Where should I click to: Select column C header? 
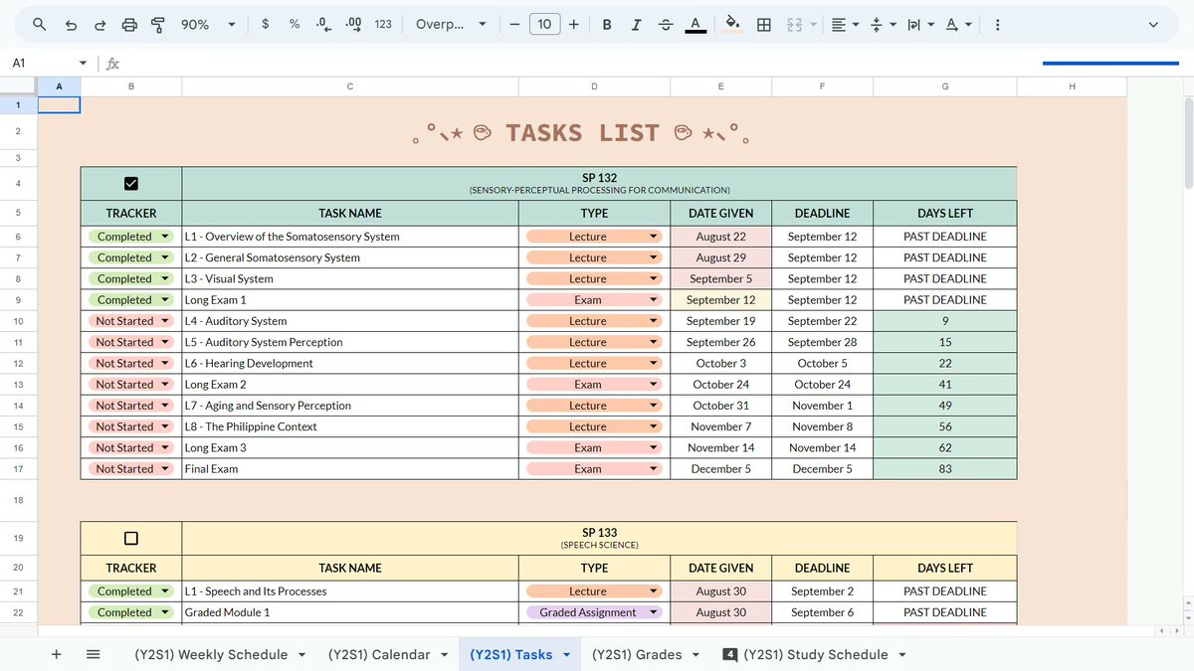(x=350, y=86)
